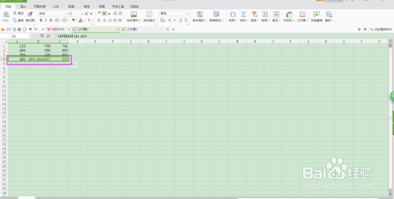Select column H header
The width and height of the screenshot is (394, 199).
149,41
